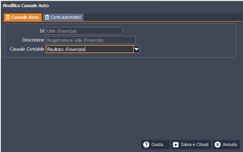Click the bank icon on Causale Auto tab

point(8,17)
